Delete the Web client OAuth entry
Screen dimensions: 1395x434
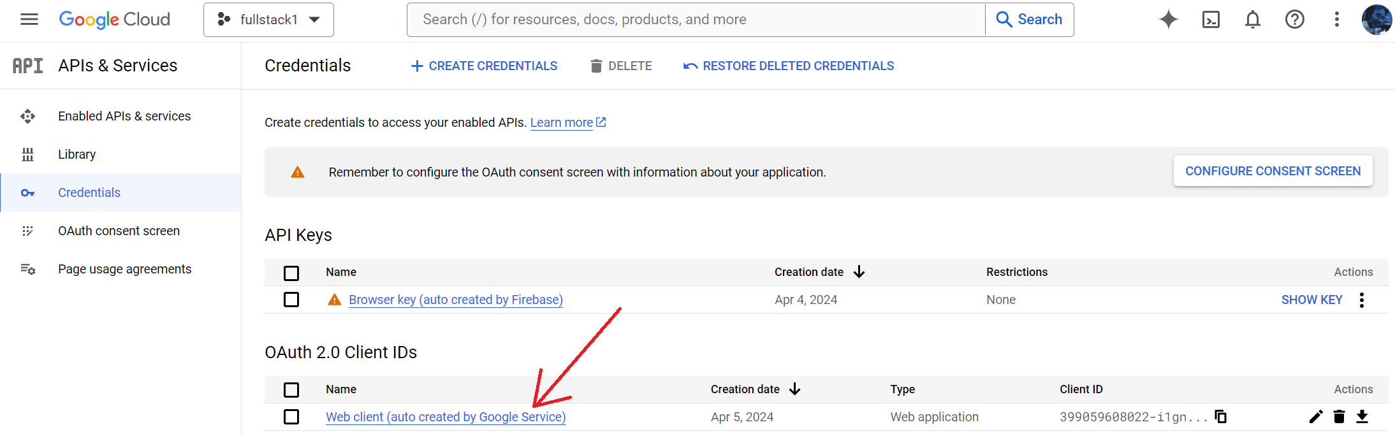[x=1339, y=417]
